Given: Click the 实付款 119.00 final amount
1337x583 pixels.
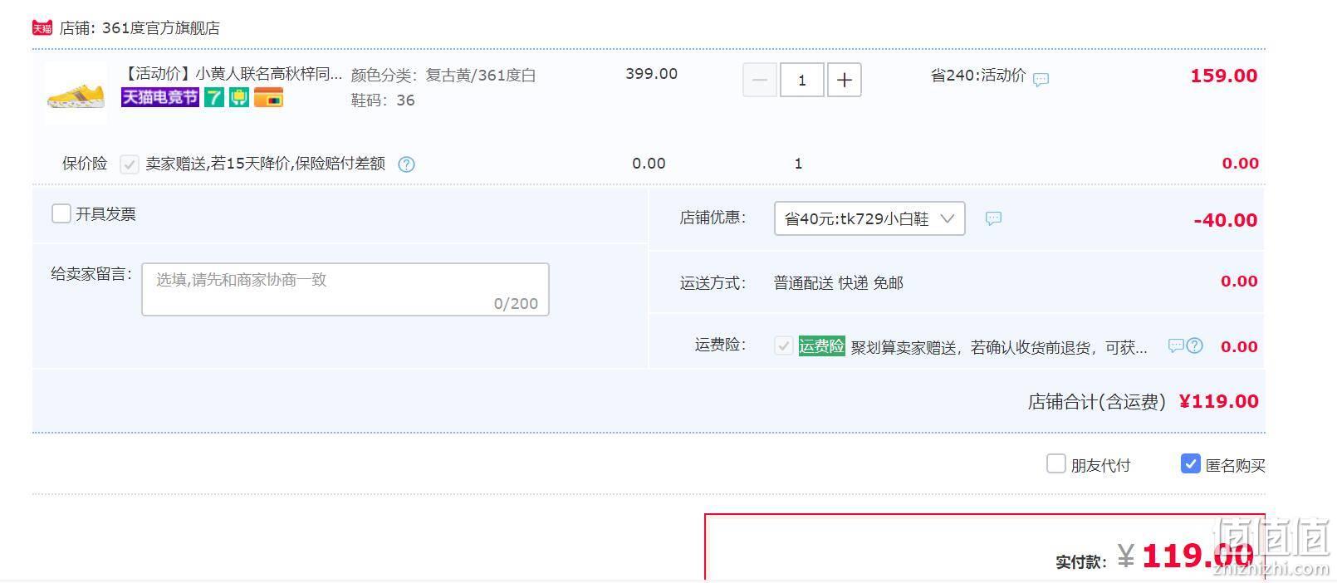Looking at the screenshot, I should (x=1197, y=556).
